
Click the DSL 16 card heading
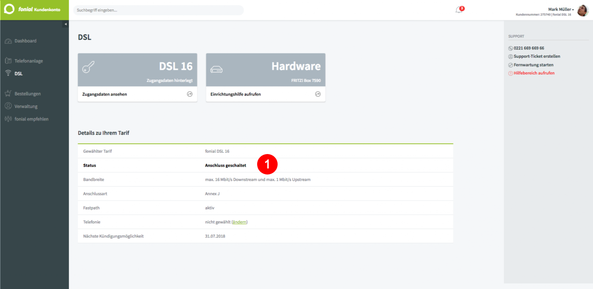point(176,66)
